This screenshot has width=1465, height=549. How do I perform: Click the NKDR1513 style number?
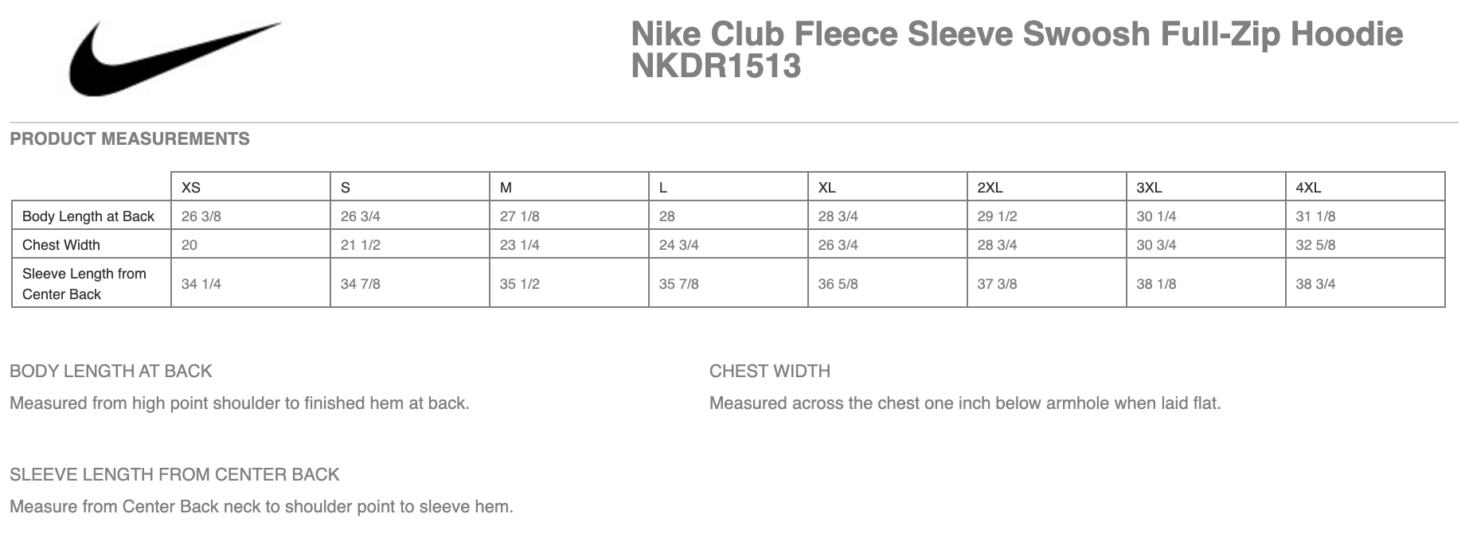point(716,67)
